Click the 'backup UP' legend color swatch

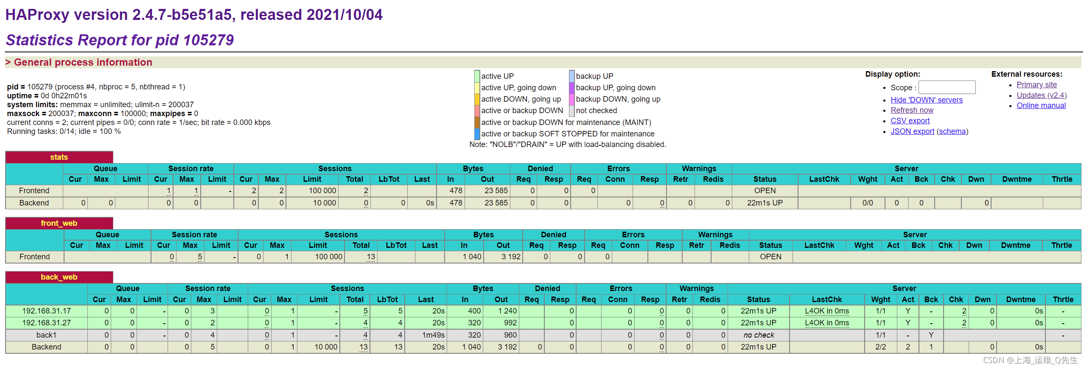coord(571,76)
